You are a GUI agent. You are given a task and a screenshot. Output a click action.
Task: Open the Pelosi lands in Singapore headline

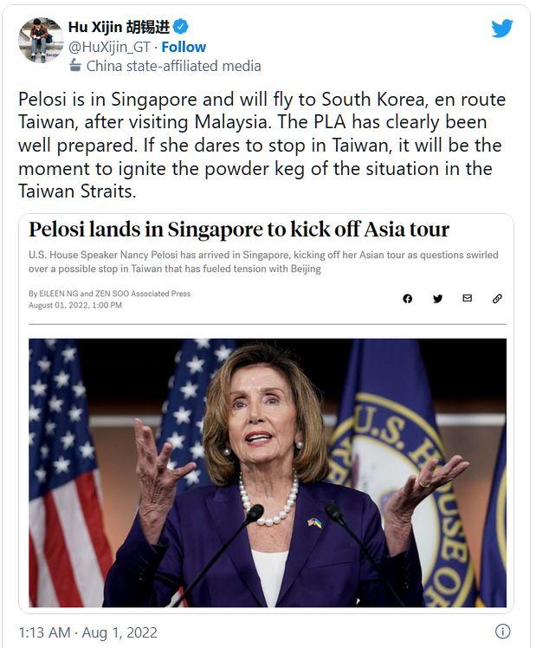239,230
